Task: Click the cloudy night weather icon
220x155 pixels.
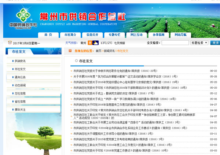Action: click(x=95, y=43)
